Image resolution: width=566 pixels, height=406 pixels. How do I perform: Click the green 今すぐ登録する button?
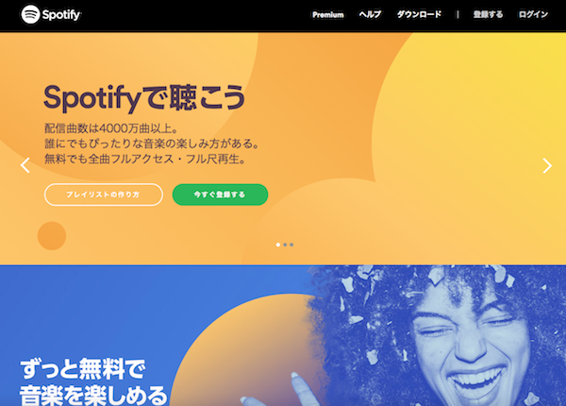click(220, 195)
